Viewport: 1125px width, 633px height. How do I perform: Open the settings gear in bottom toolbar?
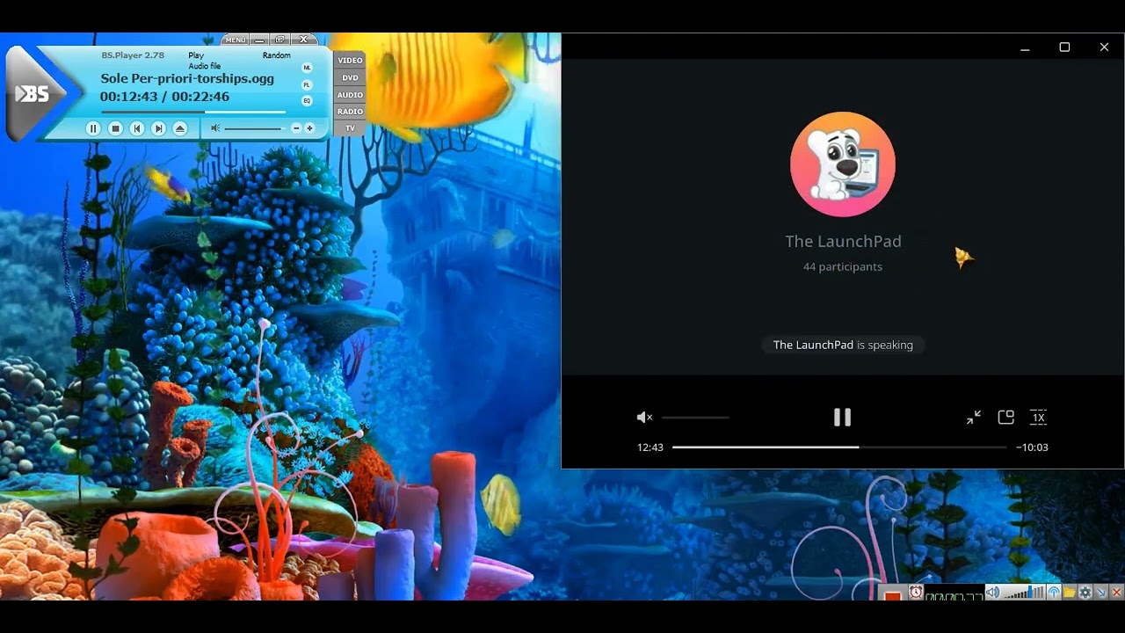(x=1085, y=593)
